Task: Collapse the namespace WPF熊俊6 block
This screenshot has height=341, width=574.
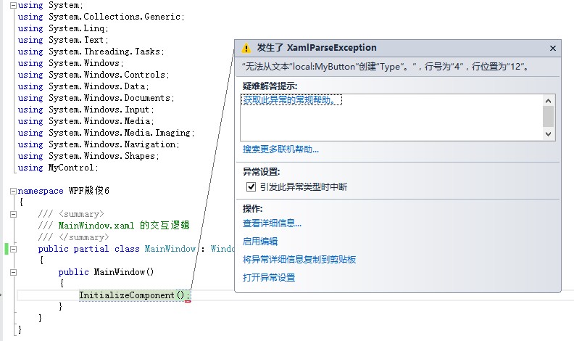Action: point(13,191)
